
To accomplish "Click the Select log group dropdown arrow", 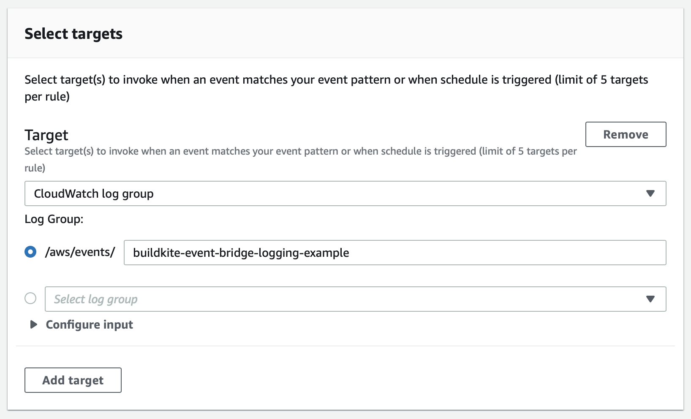I will click(x=650, y=299).
